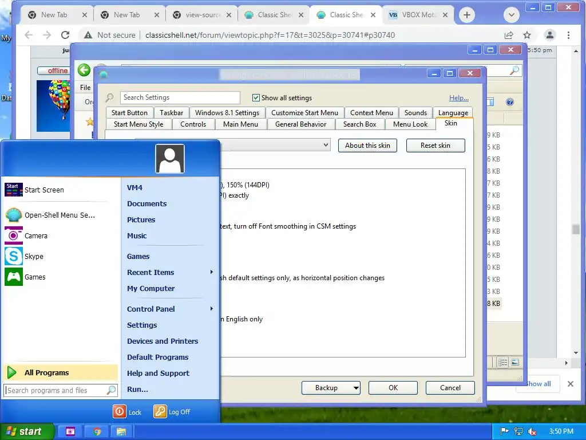Click the Reset skin button
Image resolution: width=586 pixels, height=440 pixels.
[x=435, y=146]
